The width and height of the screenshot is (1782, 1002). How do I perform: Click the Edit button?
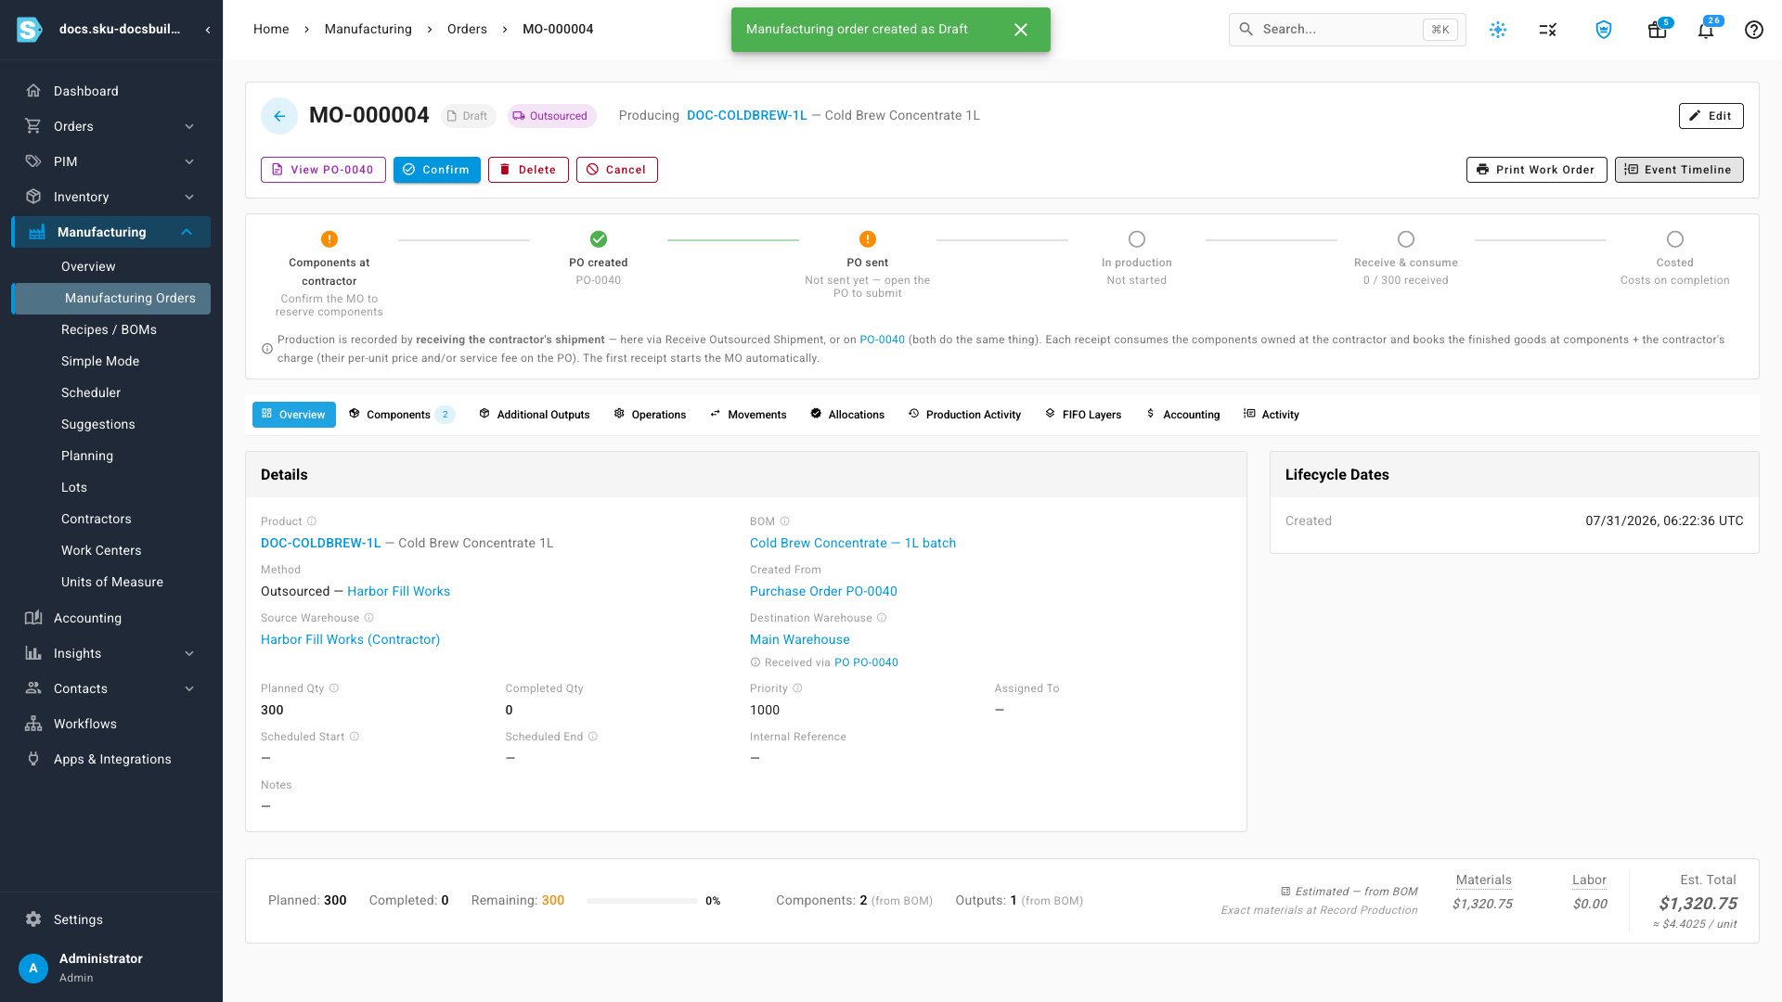click(x=1711, y=116)
